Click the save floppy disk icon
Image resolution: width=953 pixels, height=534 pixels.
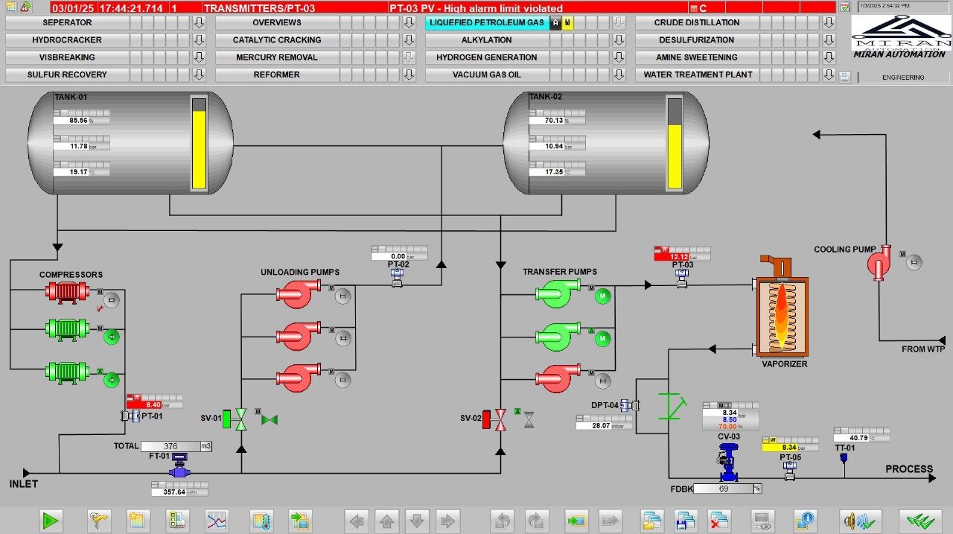pyautogui.click(x=685, y=520)
